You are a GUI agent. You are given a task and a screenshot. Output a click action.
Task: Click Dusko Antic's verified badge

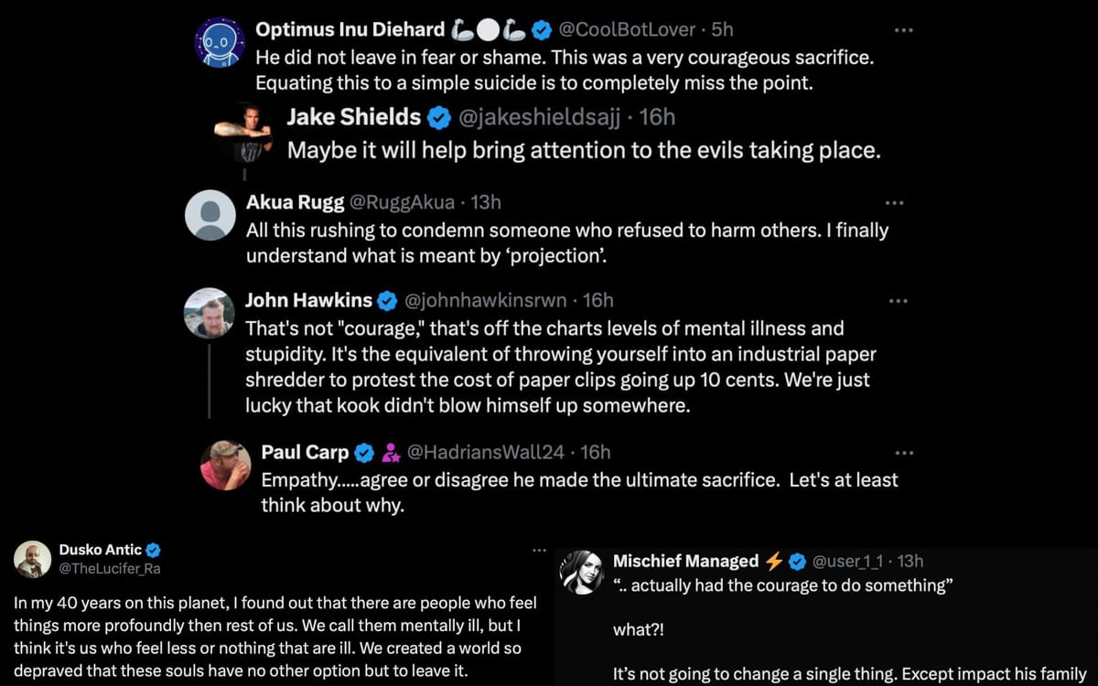click(x=153, y=550)
